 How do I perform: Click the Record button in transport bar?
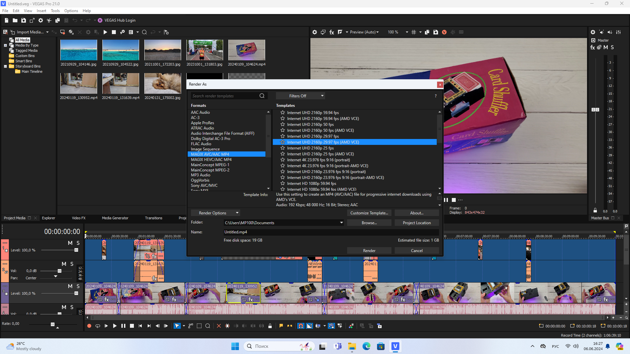tap(89, 326)
